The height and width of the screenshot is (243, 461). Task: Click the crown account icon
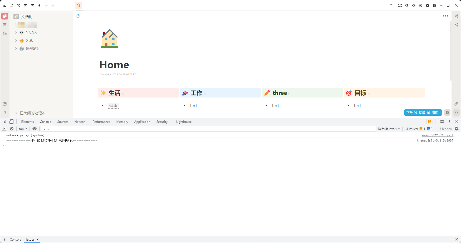pyautogui.click(x=5, y=6)
